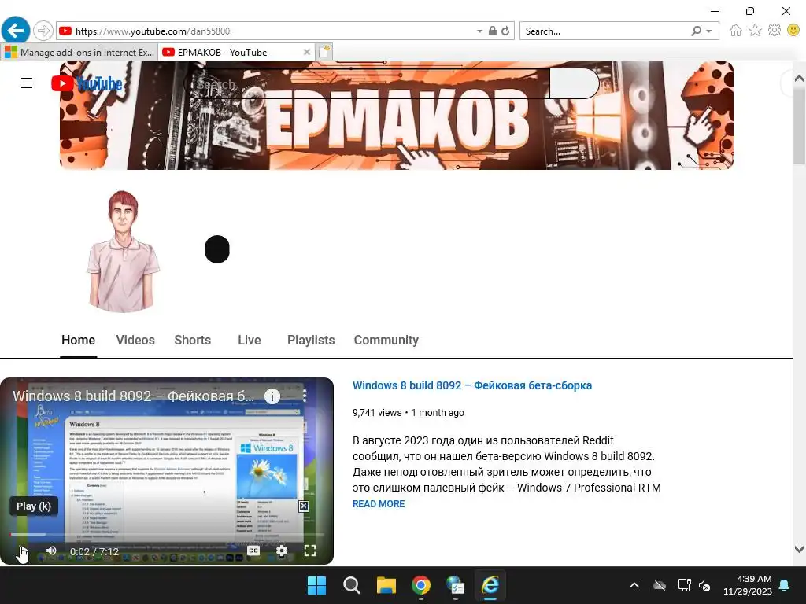Viewport: 806px width, 604px height.
Task: Click the video title overlay in the player
Action: [133, 396]
